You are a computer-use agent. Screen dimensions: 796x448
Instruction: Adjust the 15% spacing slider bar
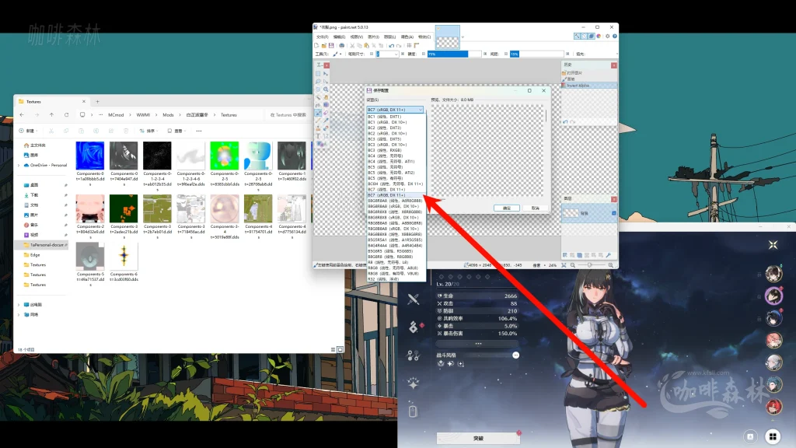point(536,54)
